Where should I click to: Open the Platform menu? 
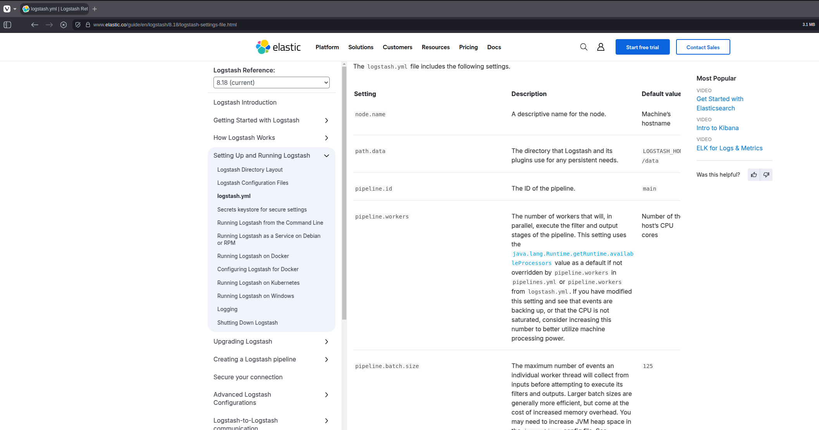(327, 47)
